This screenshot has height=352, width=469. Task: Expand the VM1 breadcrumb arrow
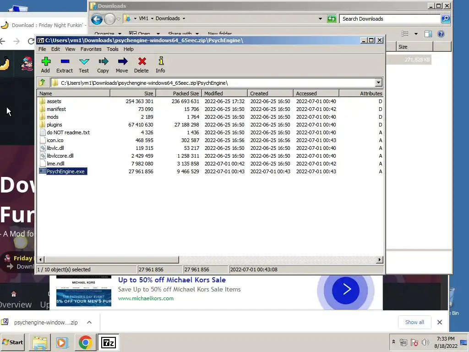[x=152, y=18]
